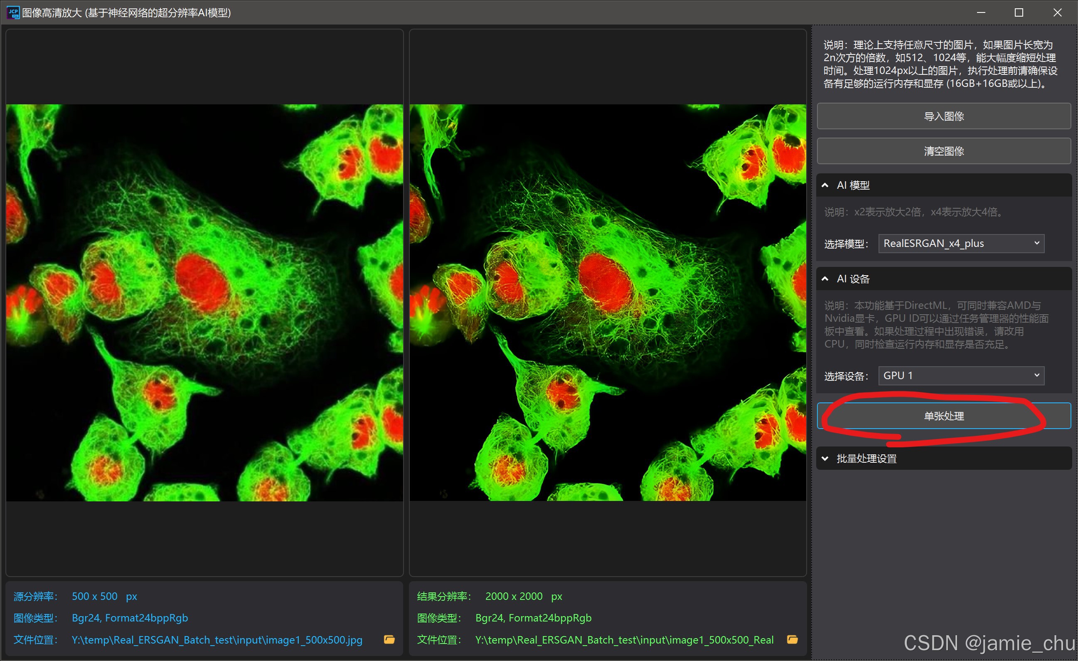This screenshot has width=1078, height=661.
Task: Maximize the application window
Action: [1019, 12]
